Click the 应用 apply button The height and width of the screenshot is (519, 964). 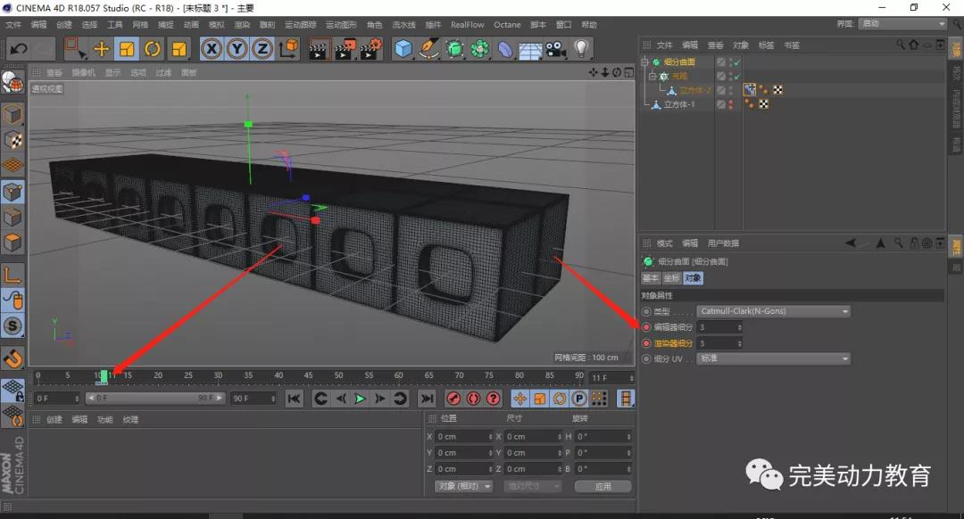click(x=602, y=487)
